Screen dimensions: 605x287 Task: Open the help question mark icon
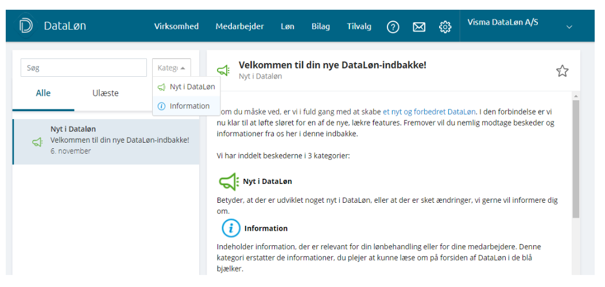[x=393, y=27]
